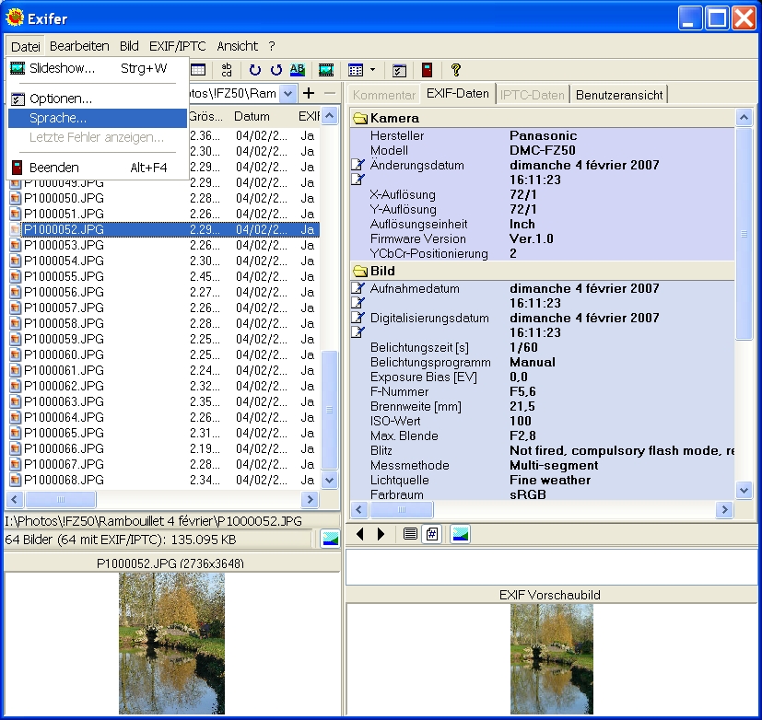762x720 pixels.
Task: Open the view mode dropdown arrow in toolbar
Action: click(x=372, y=70)
